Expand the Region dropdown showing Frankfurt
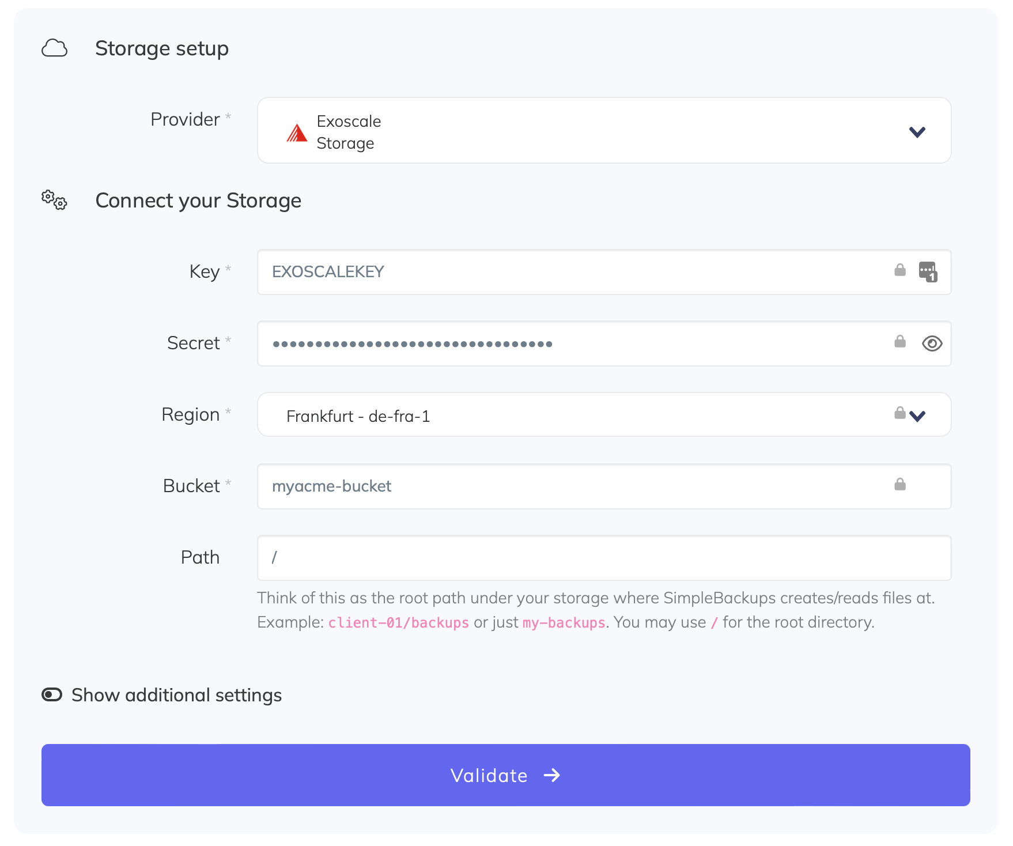 click(918, 414)
